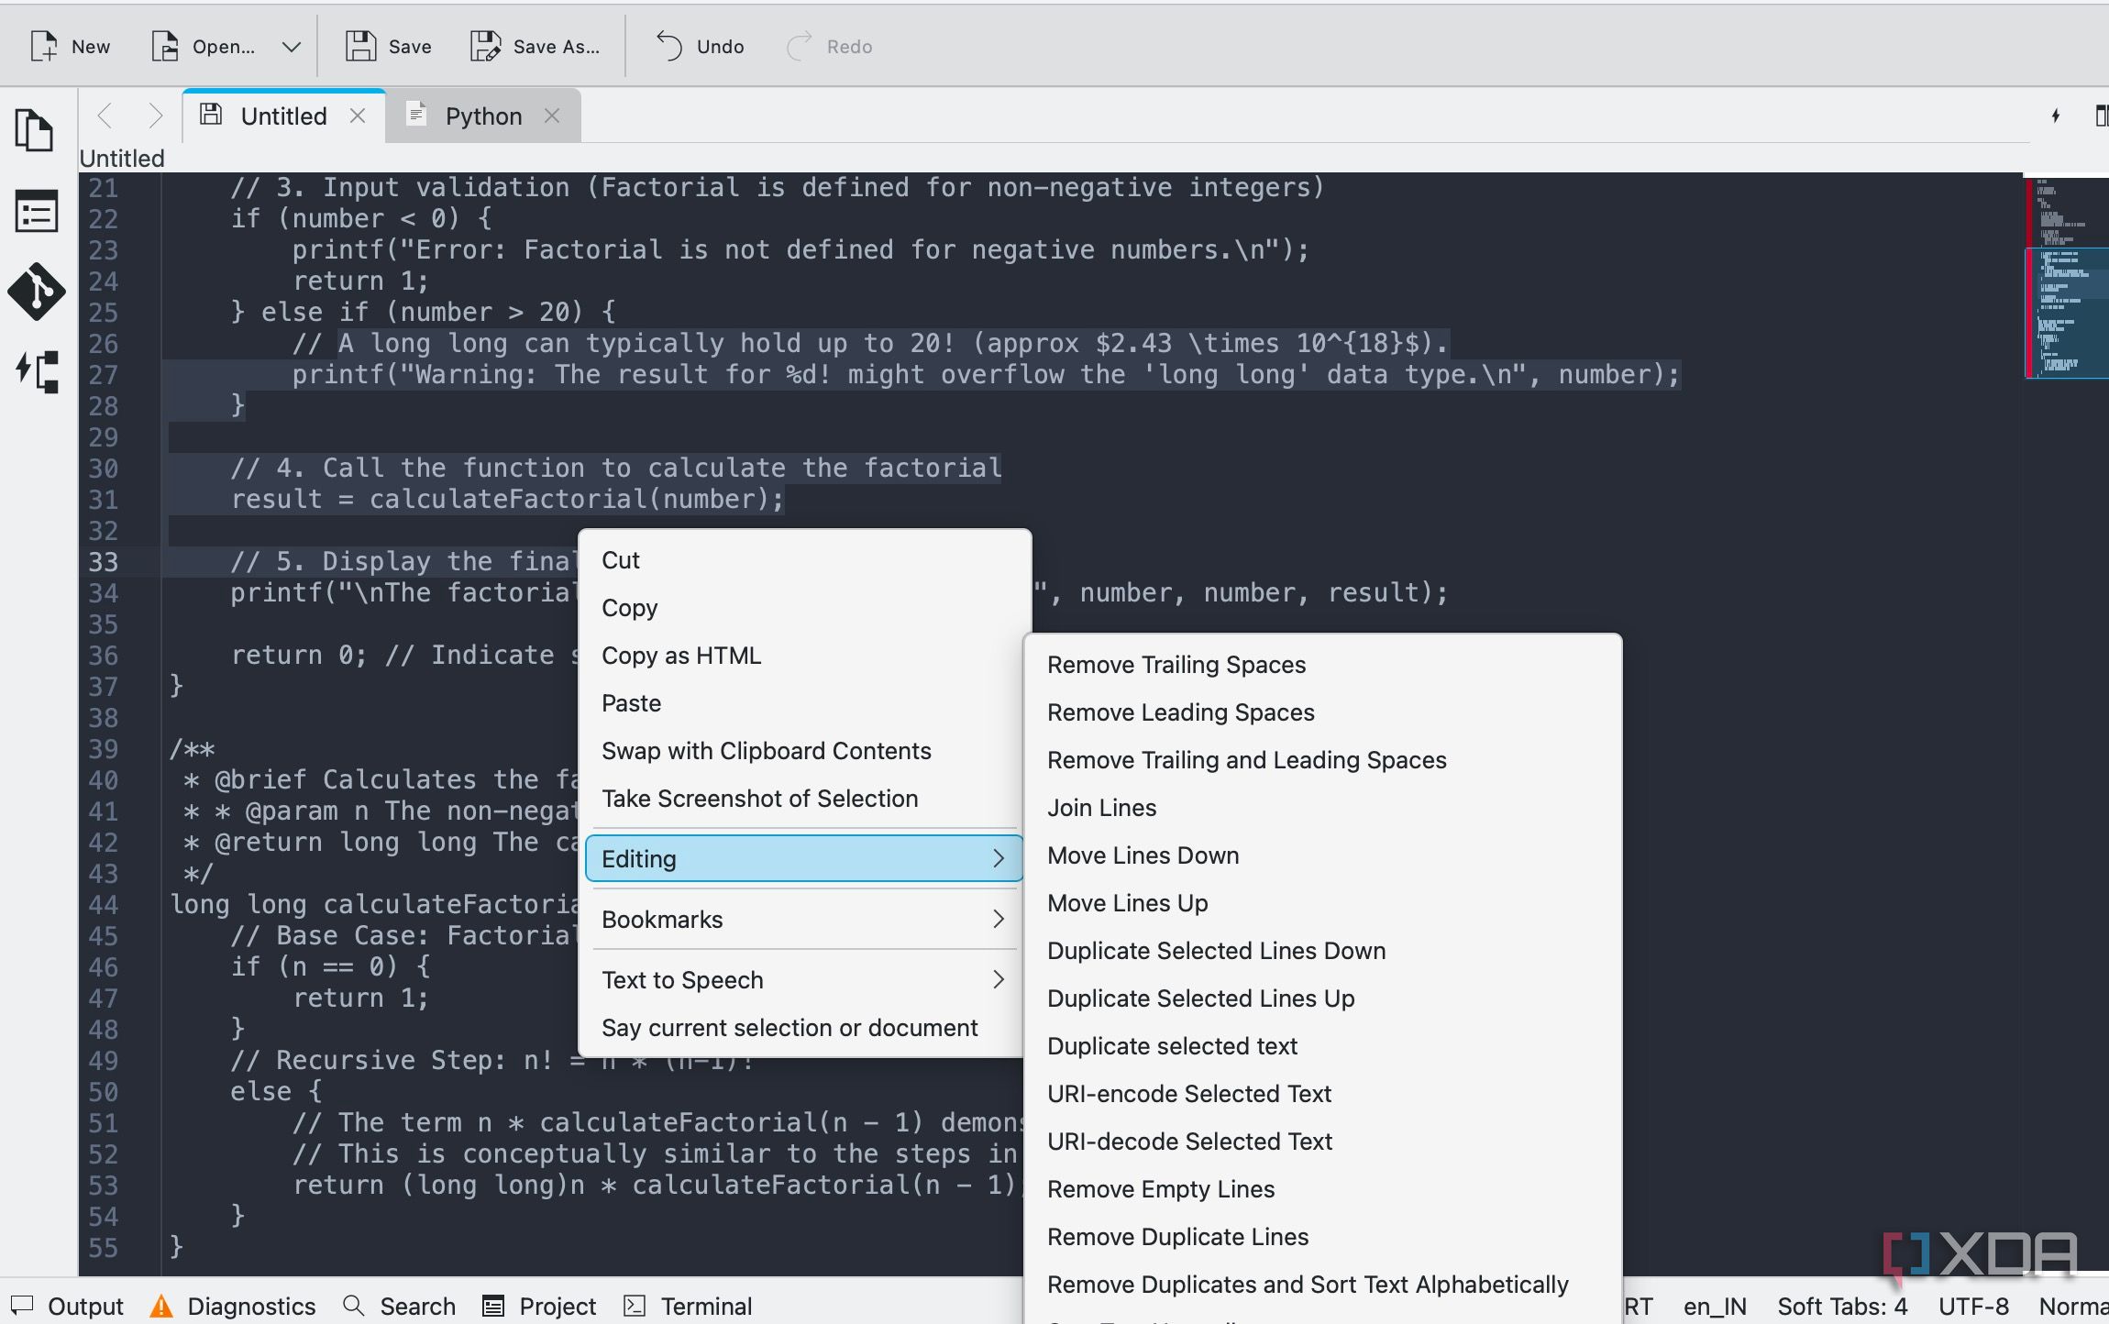
Task: Open the Diagnostics panel
Action: point(233,1306)
